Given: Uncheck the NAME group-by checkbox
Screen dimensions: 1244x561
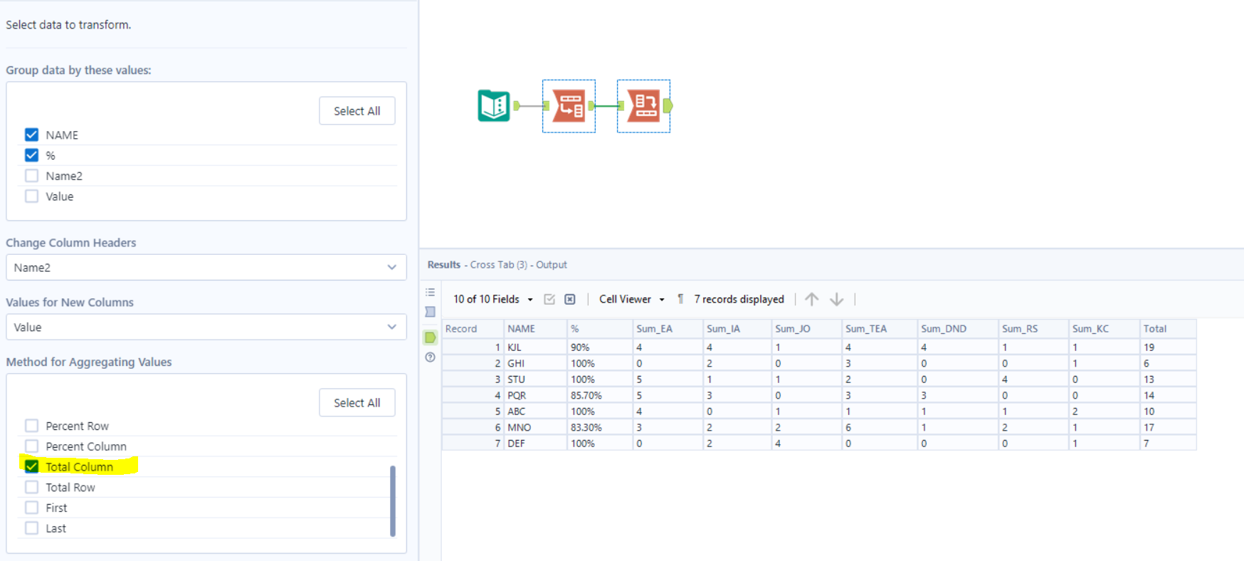Looking at the screenshot, I should (31, 135).
